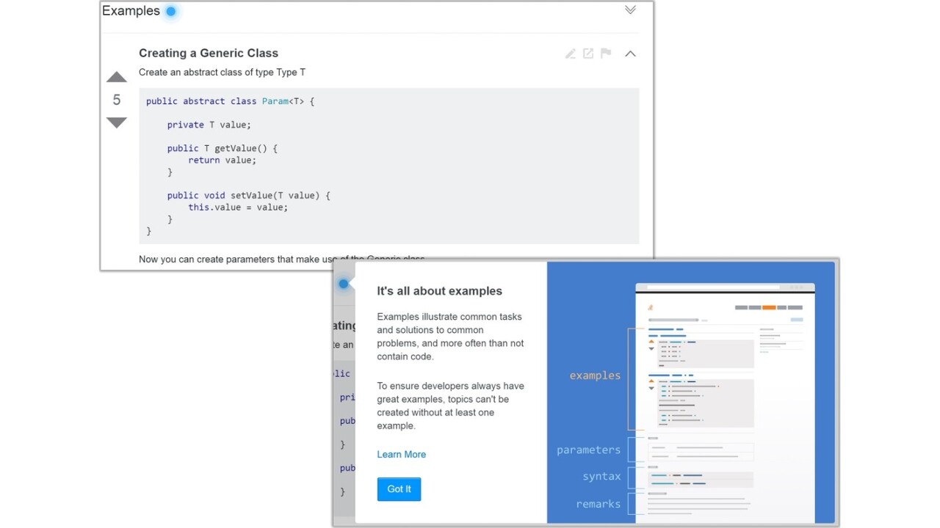Image resolution: width=940 pixels, height=528 pixels.
Task: Downvote the Creating a Generic Class example
Action: click(x=117, y=122)
